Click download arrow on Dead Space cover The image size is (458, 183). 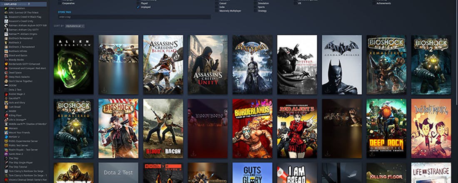pos(328,153)
